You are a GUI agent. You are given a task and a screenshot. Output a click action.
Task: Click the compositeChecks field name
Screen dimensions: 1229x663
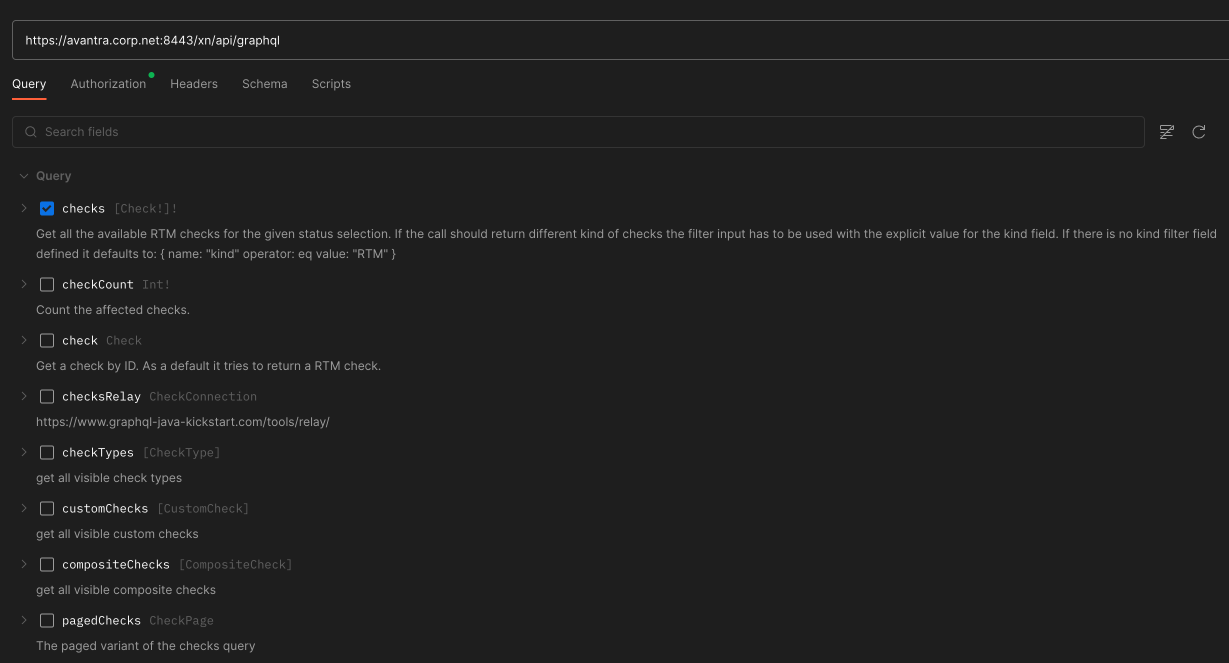116,564
